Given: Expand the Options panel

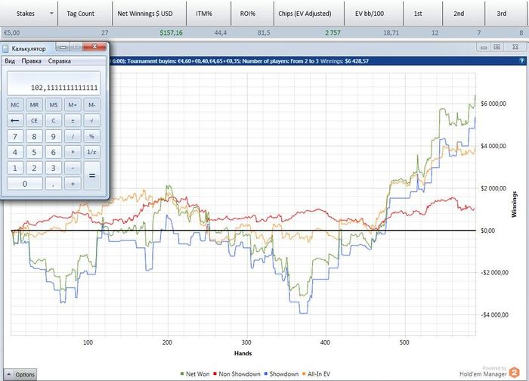Looking at the screenshot, I should [x=20, y=375].
